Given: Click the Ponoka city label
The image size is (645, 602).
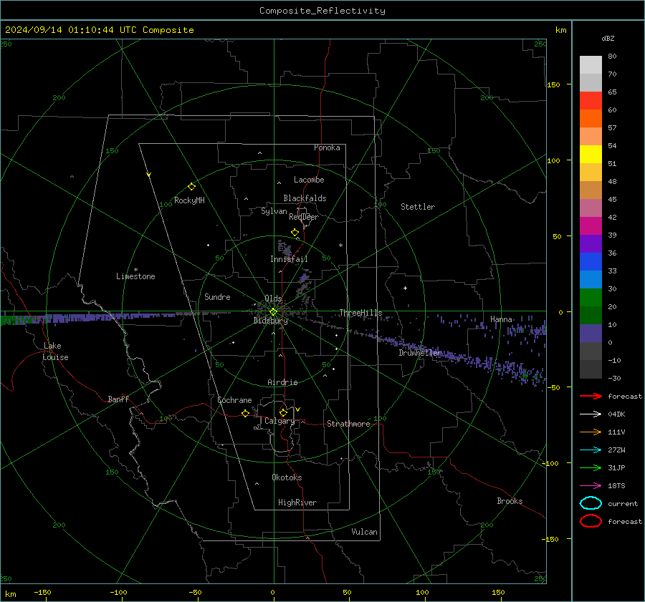Looking at the screenshot, I should pyautogui.click(x=327, y=147).
